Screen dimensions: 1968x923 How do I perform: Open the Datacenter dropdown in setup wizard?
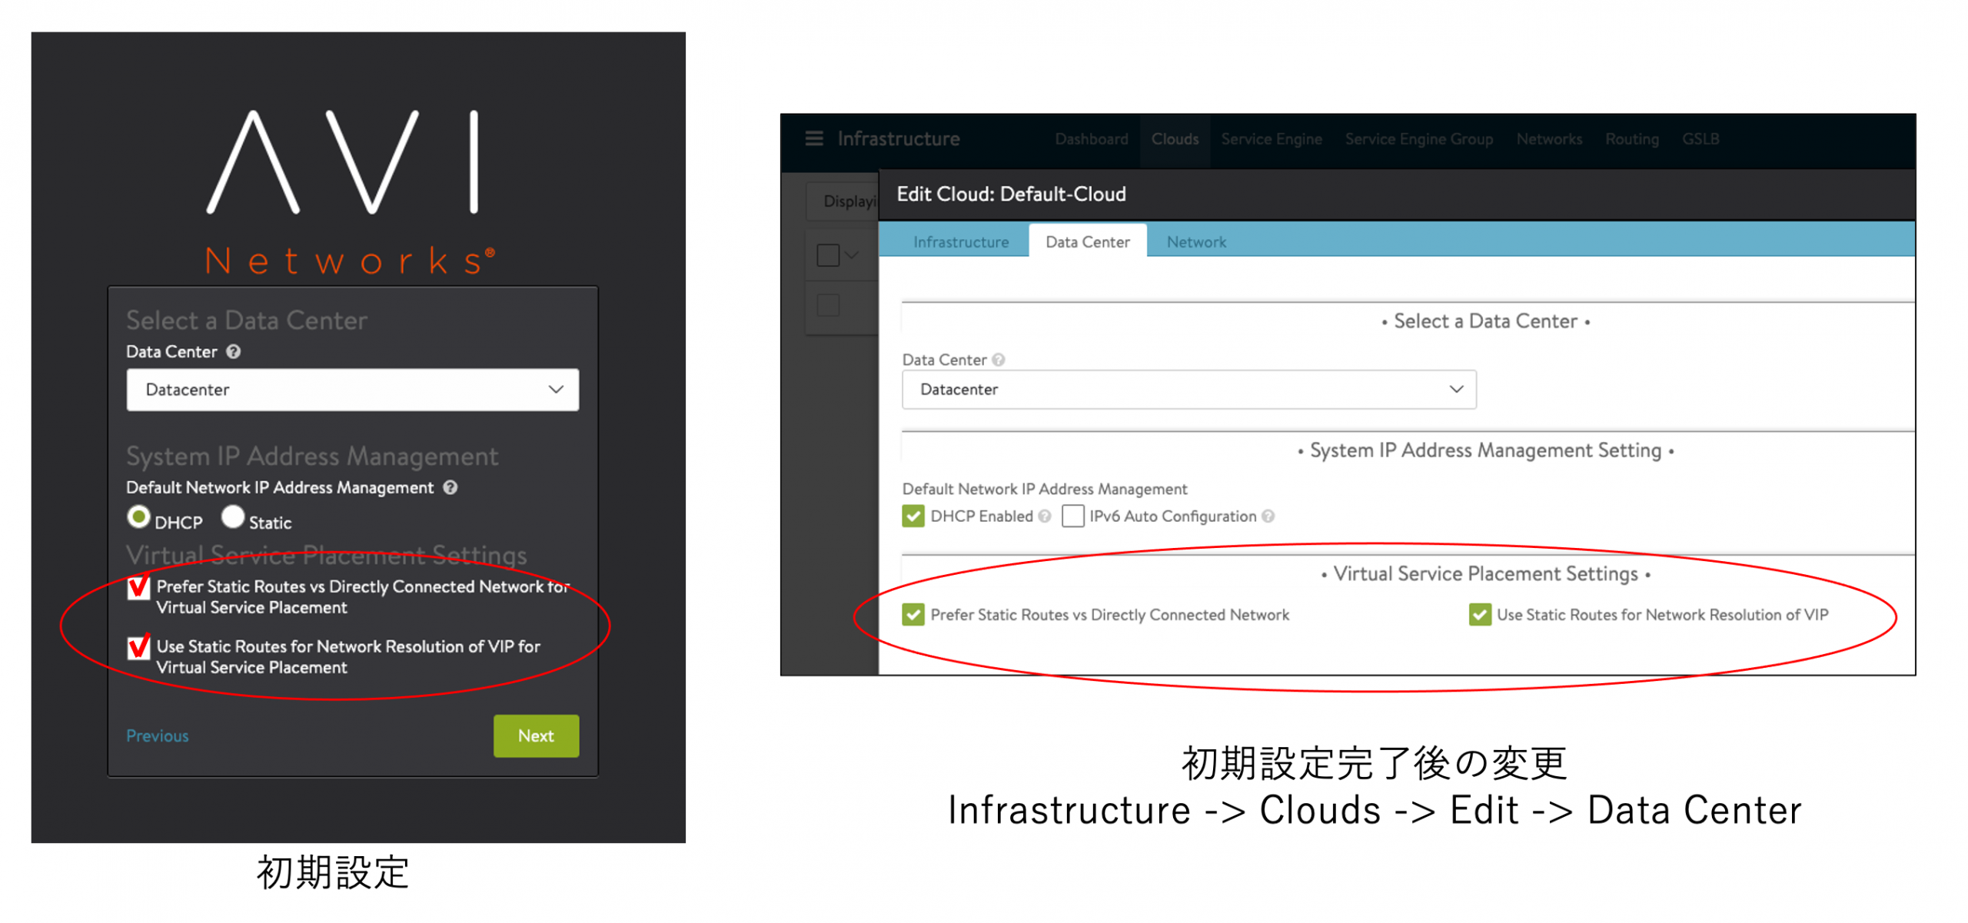(x=353, y=390)
